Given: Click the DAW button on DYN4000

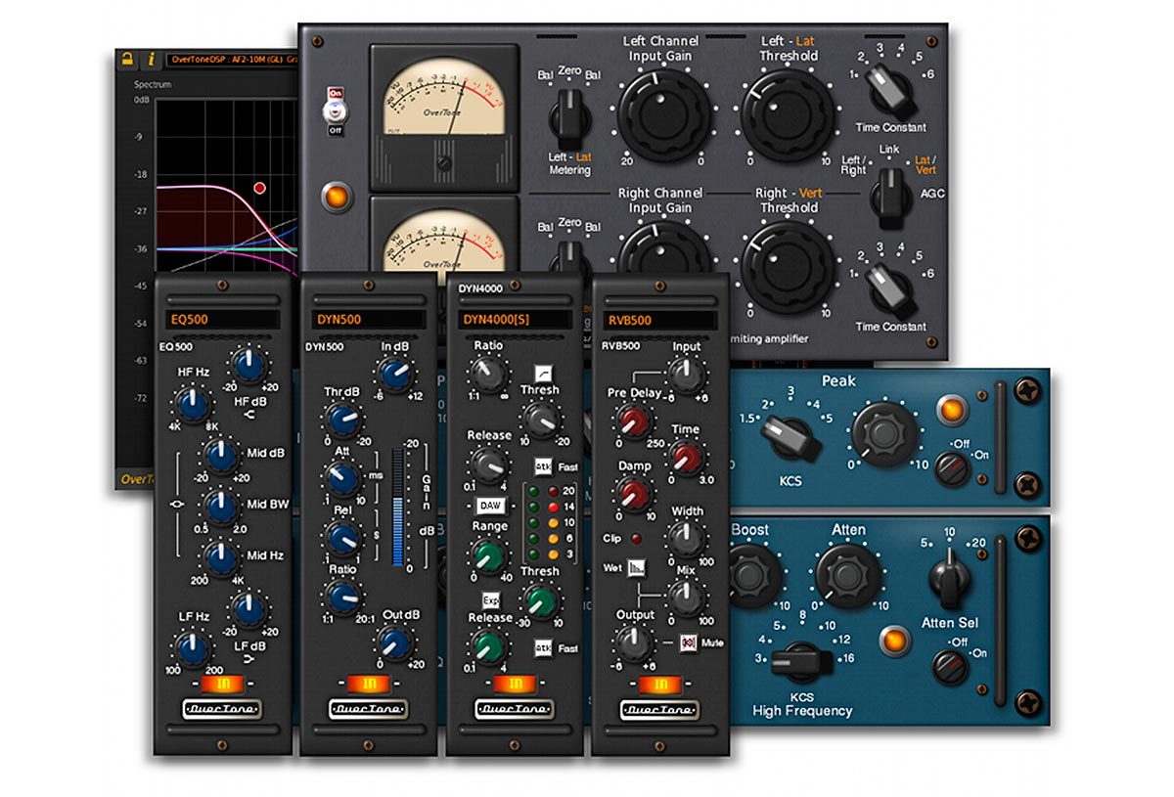Looking at the screenshot, I should [491, 506].
